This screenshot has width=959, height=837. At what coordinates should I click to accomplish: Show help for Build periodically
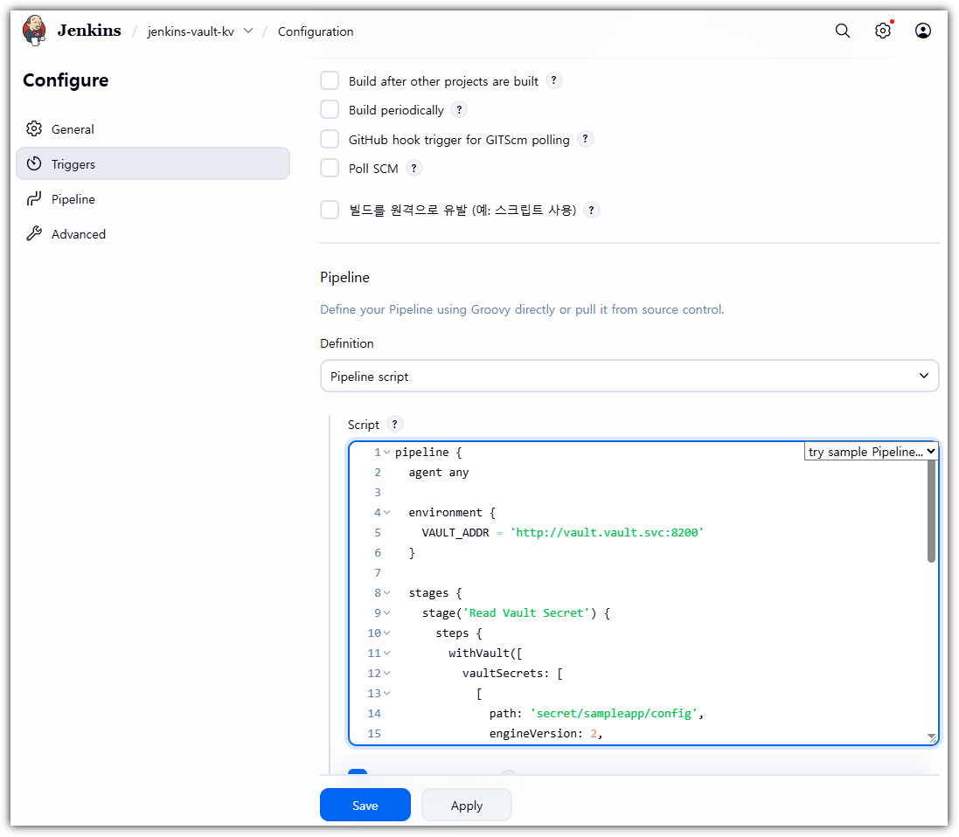tap(459, 110)
